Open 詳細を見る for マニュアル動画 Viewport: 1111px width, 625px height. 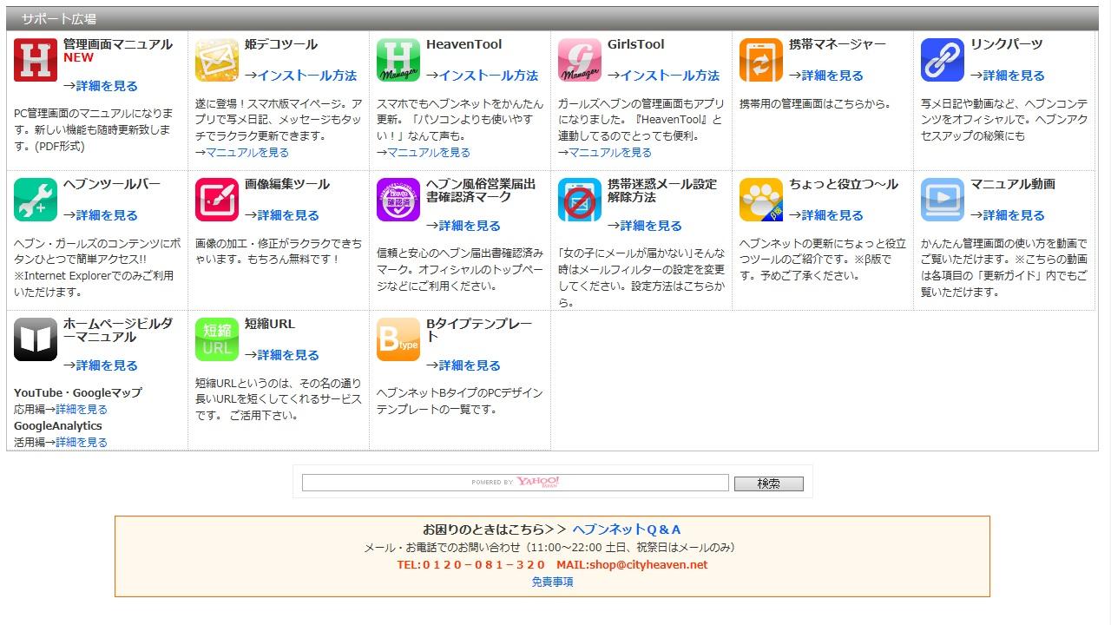point(1014,215)
